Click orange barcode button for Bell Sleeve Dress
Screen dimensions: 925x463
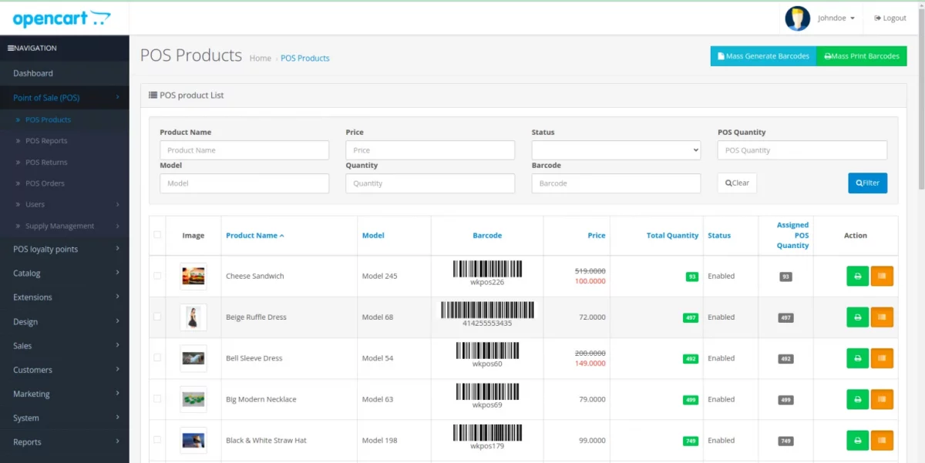[882, 358]
